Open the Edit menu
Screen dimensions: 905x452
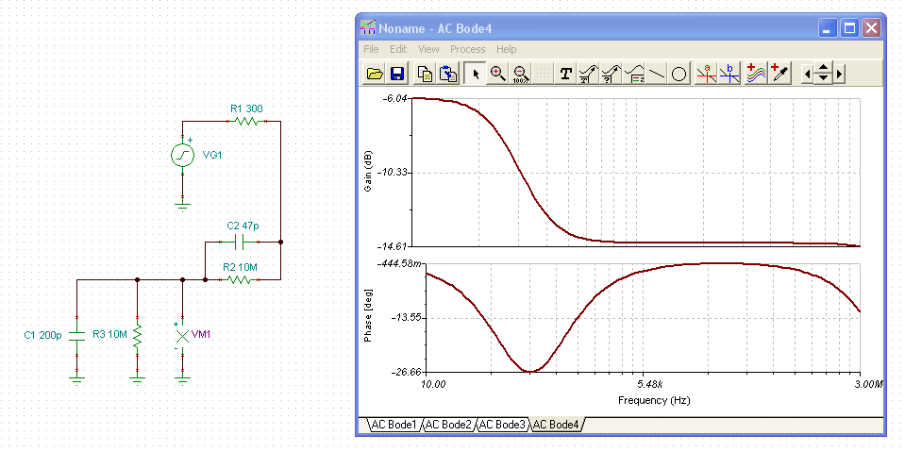coord(398,49)
